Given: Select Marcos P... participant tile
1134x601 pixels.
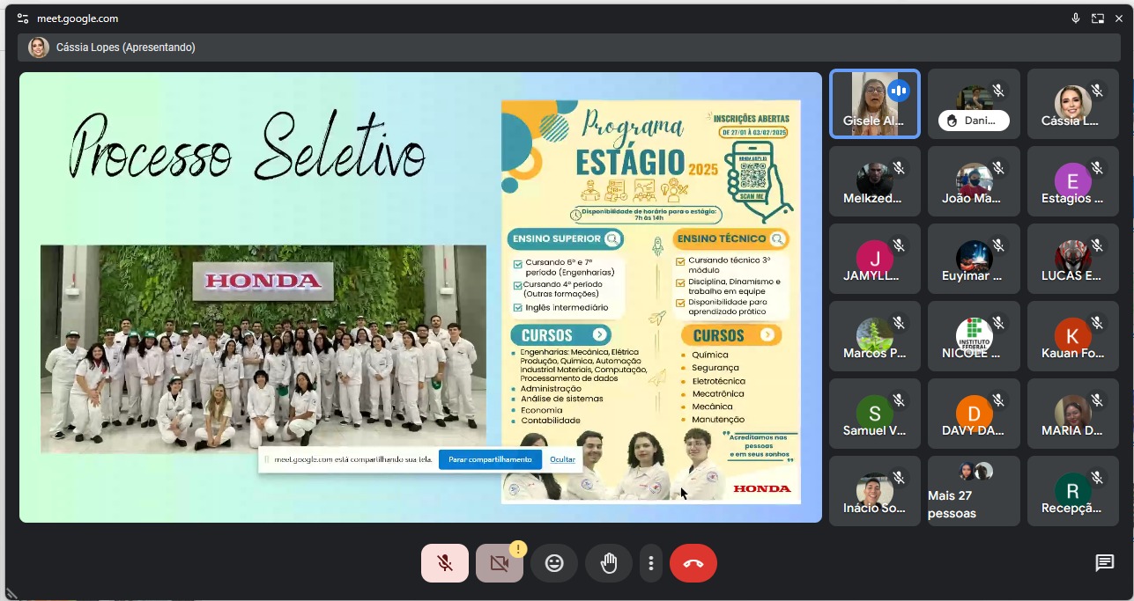Looking at the screenshot, I should (x=875, y=336).
